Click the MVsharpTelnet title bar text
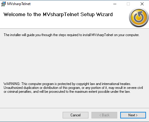149x122 pixels. click(19, 4)
